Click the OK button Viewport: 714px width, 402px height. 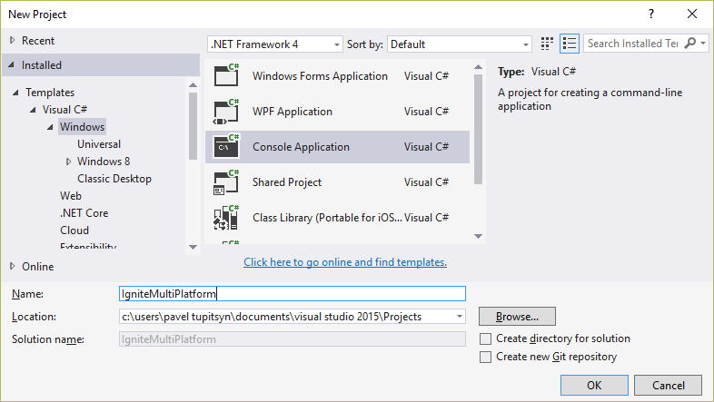pos(594,385)
